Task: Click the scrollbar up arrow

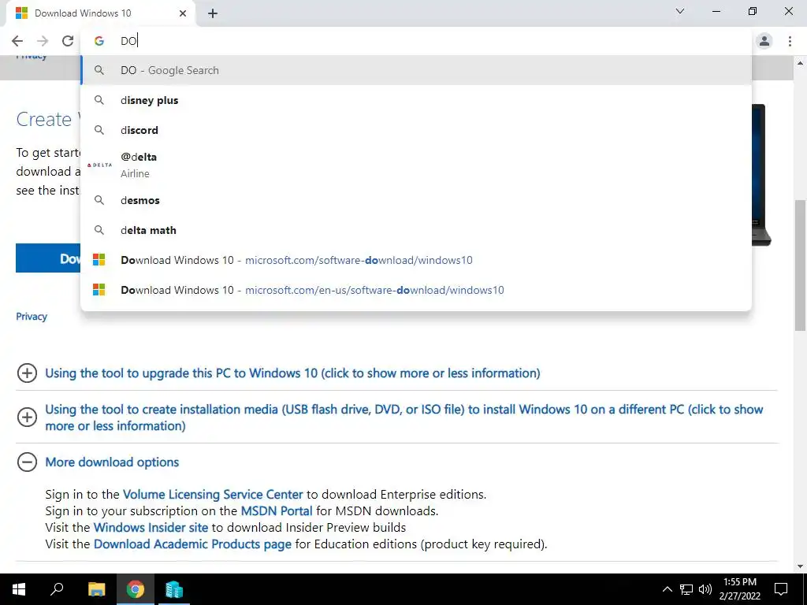Action: [801, 63]
